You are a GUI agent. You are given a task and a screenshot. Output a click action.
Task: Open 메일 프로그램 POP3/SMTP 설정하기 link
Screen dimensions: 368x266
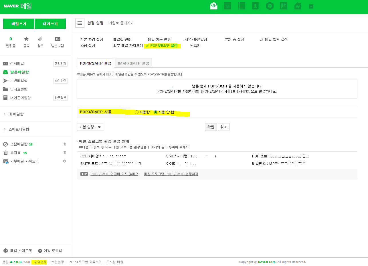(x=171, y=174)
